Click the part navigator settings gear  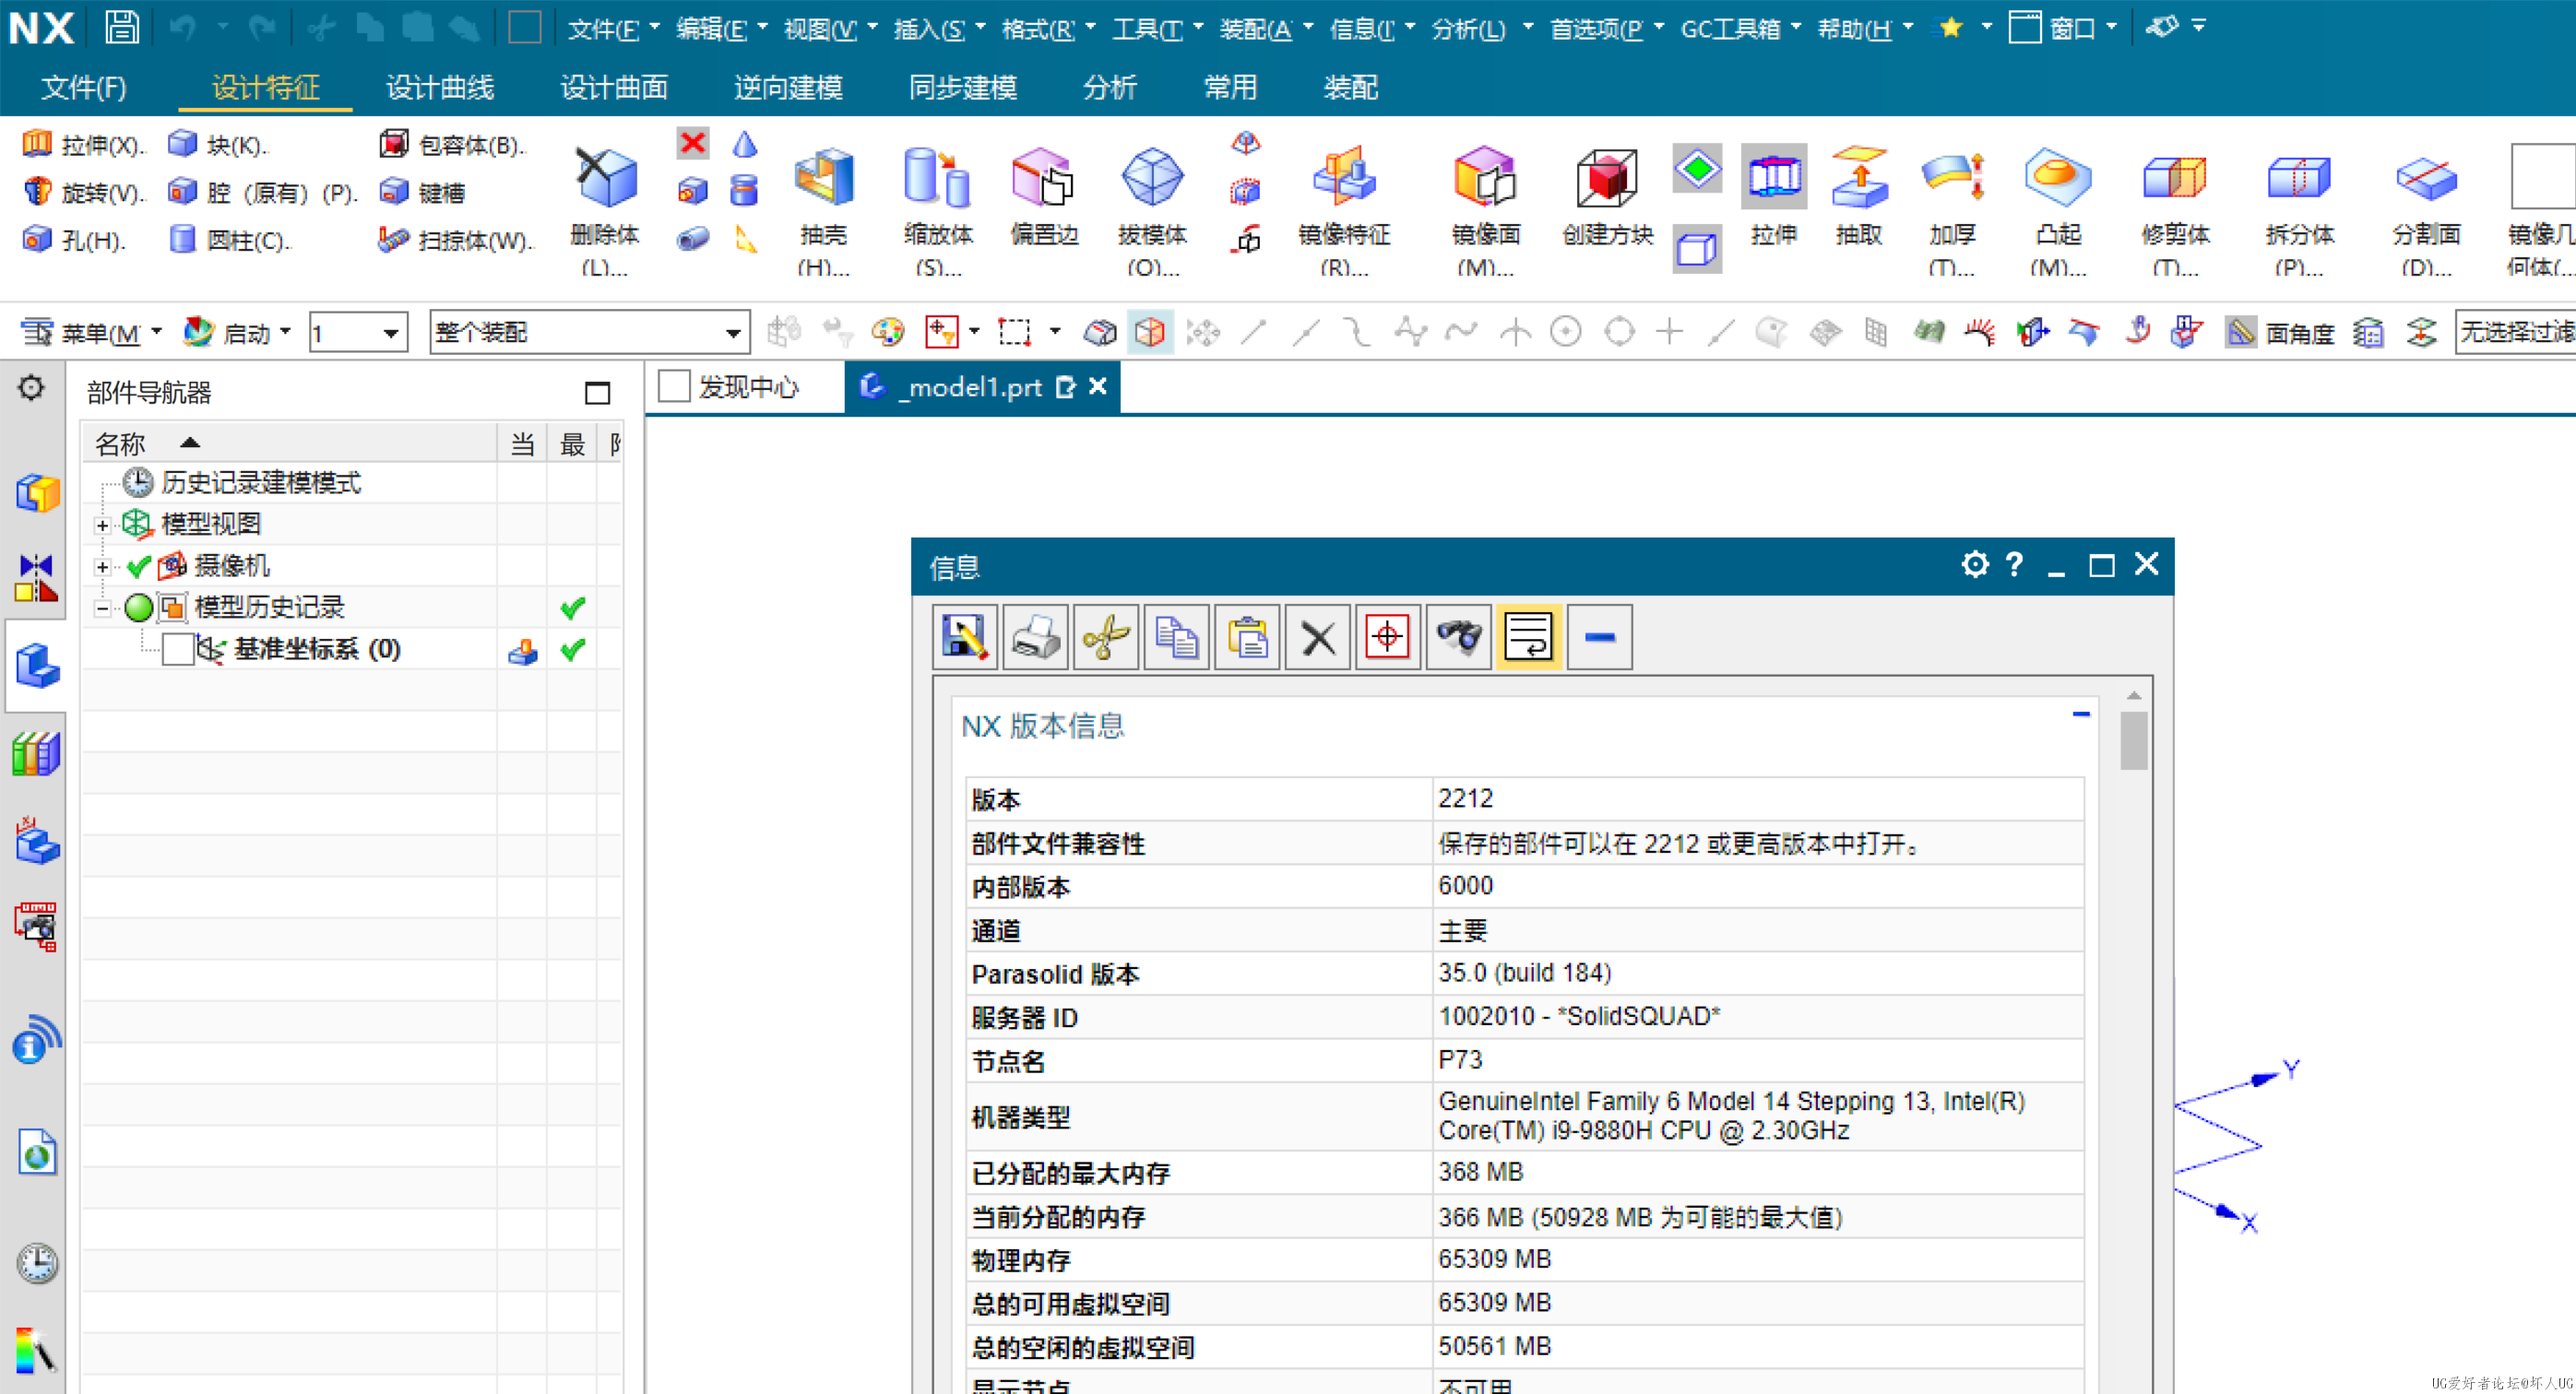click(31, 388)
